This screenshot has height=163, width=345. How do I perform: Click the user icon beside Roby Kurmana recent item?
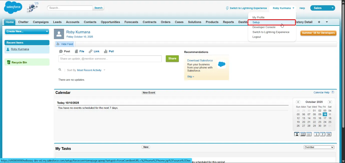tap(8, 49)
